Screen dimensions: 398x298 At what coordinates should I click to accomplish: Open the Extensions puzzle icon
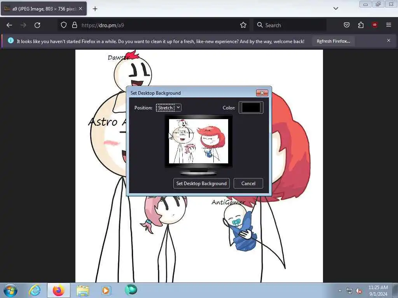click(x=361, y=25)
